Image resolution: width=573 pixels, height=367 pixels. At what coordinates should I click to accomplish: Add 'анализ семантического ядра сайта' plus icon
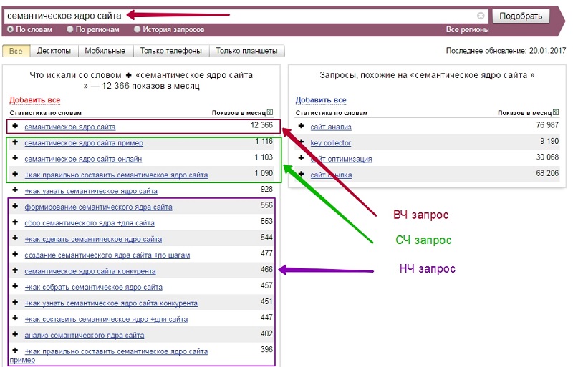[15, 335]
